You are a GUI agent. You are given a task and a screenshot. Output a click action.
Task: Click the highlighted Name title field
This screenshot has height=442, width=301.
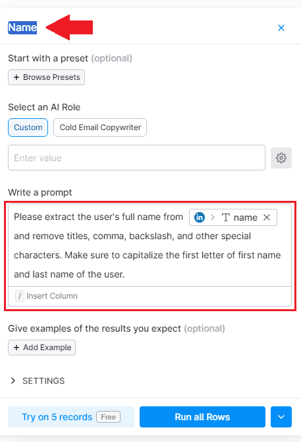tap(22, 28)
